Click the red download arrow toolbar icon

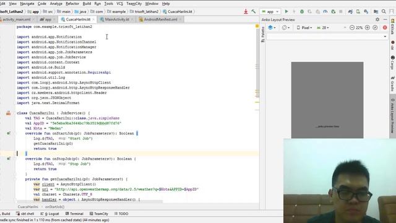246,11
